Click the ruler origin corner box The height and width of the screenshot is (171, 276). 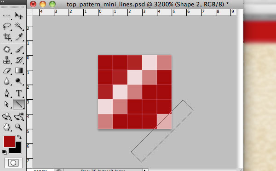coord(30,12)
